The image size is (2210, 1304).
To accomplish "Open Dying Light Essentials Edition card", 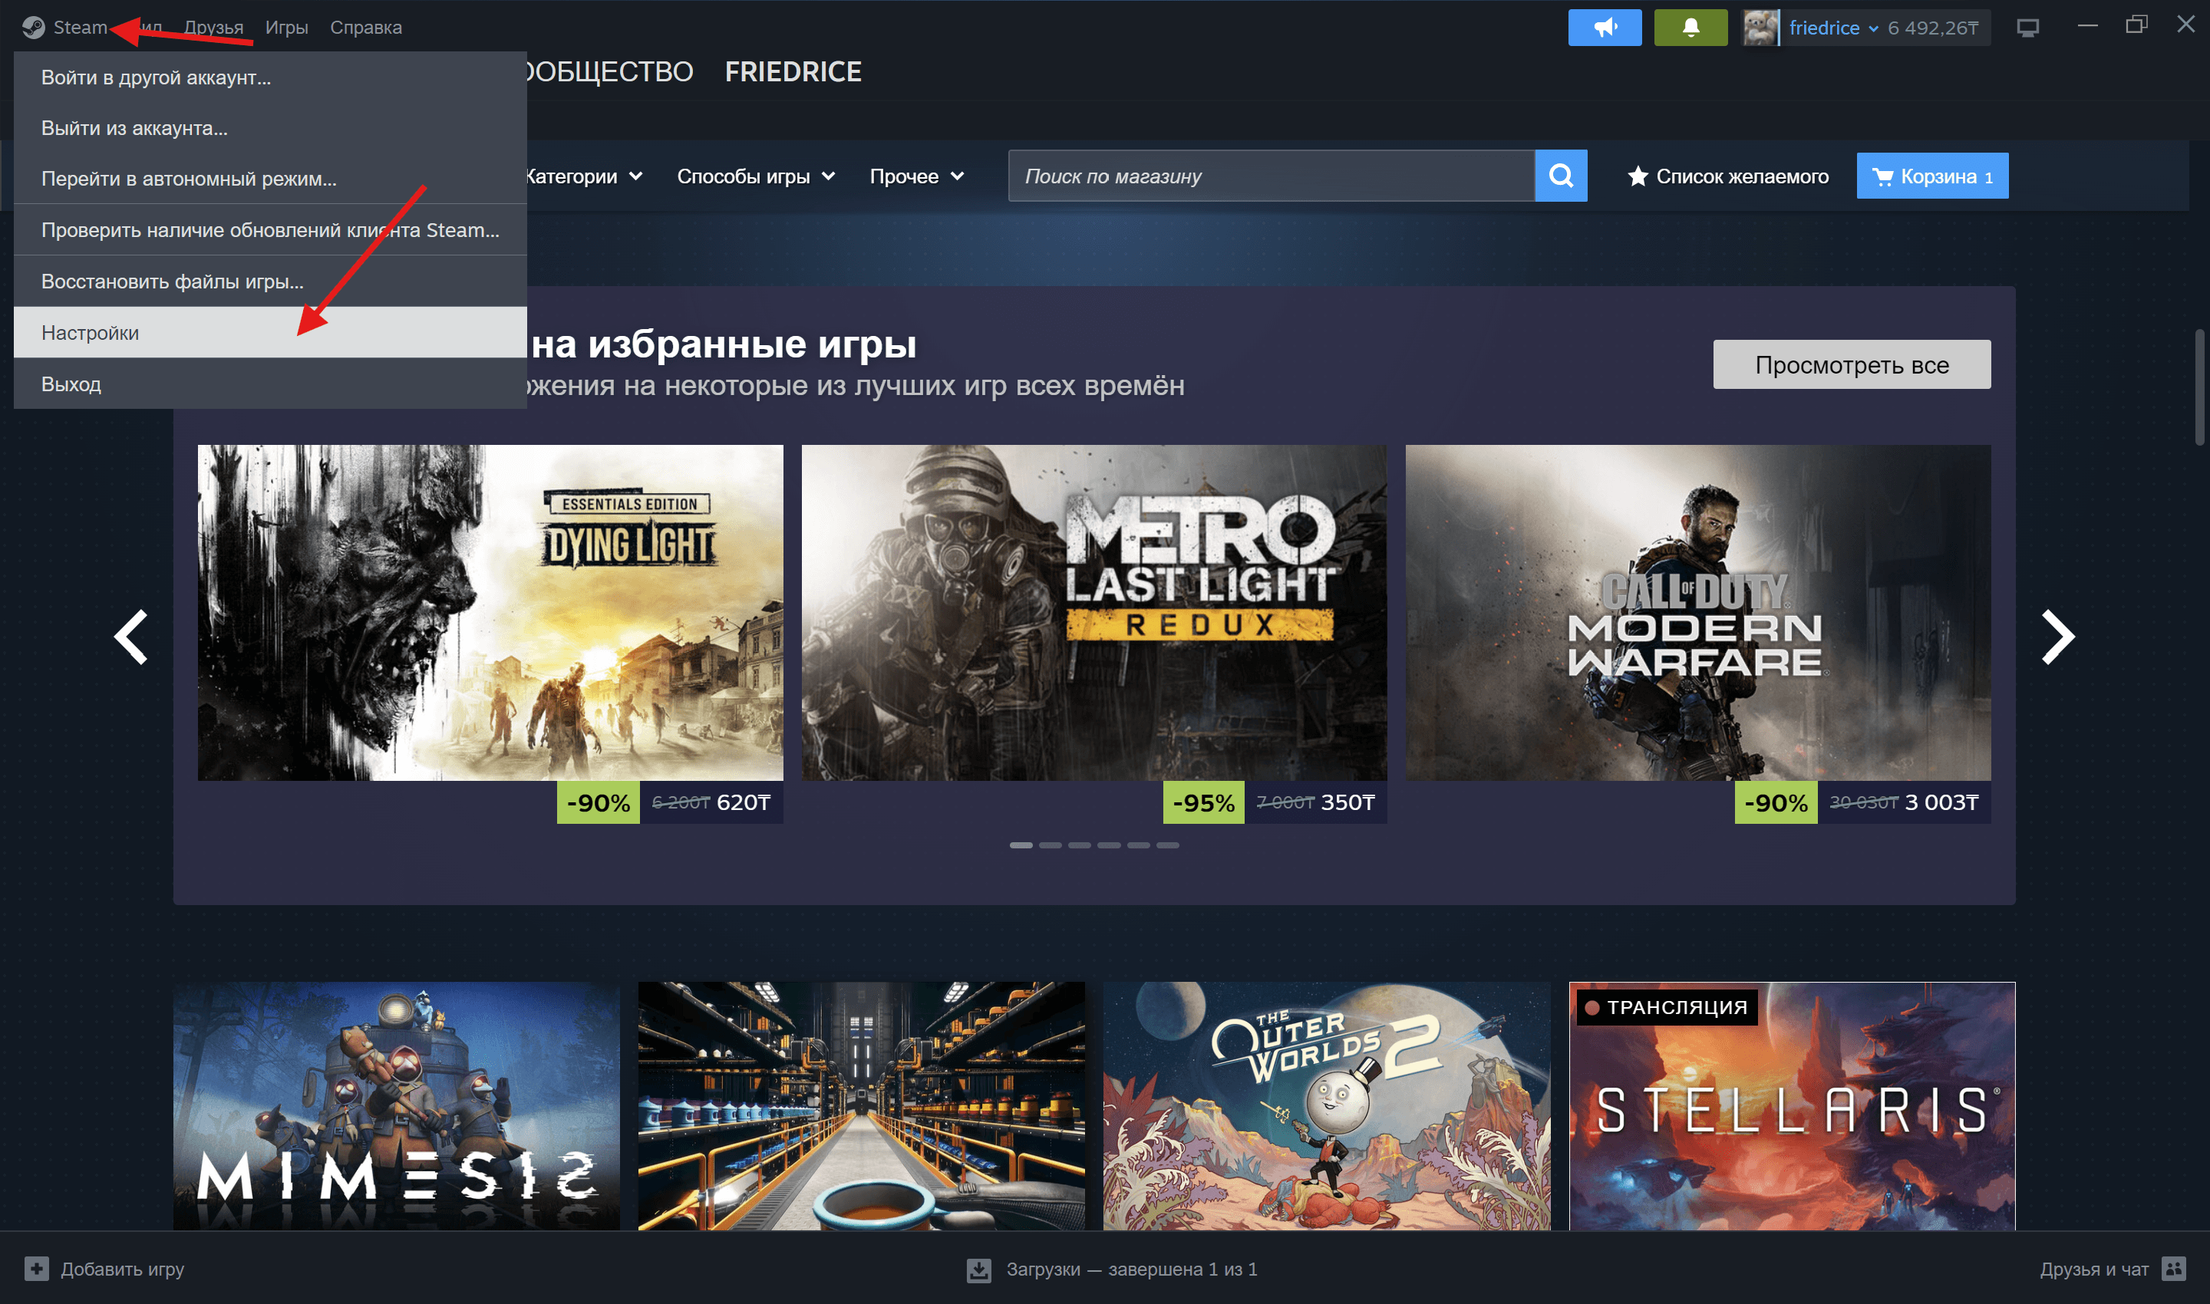I will pyautogui.click(x=490, y=612).
